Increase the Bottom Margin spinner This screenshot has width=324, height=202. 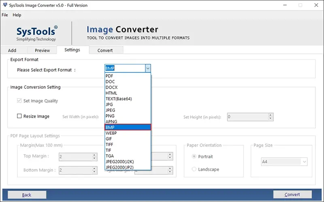94,168
